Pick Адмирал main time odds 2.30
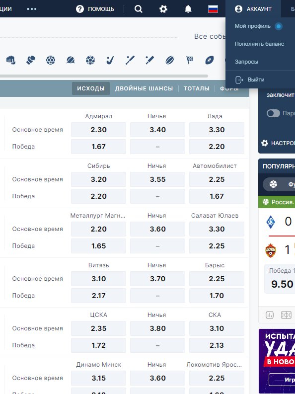 (98, 130)
